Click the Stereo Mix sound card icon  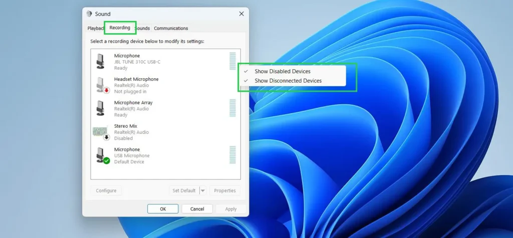pyautogui.click(x=101, y=132)
